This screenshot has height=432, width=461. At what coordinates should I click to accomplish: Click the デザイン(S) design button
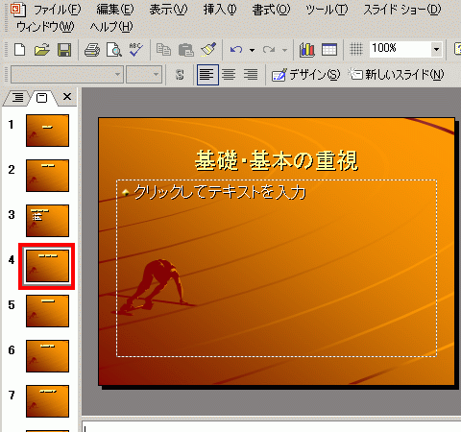pos(305,75)
